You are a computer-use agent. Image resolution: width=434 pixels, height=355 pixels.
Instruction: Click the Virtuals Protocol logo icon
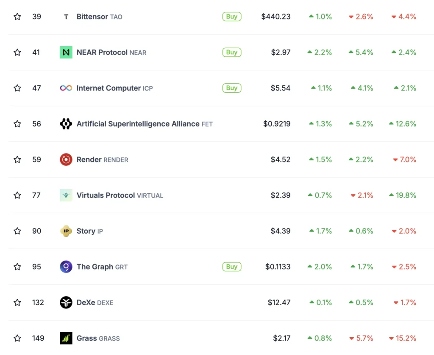click(66, 195)
